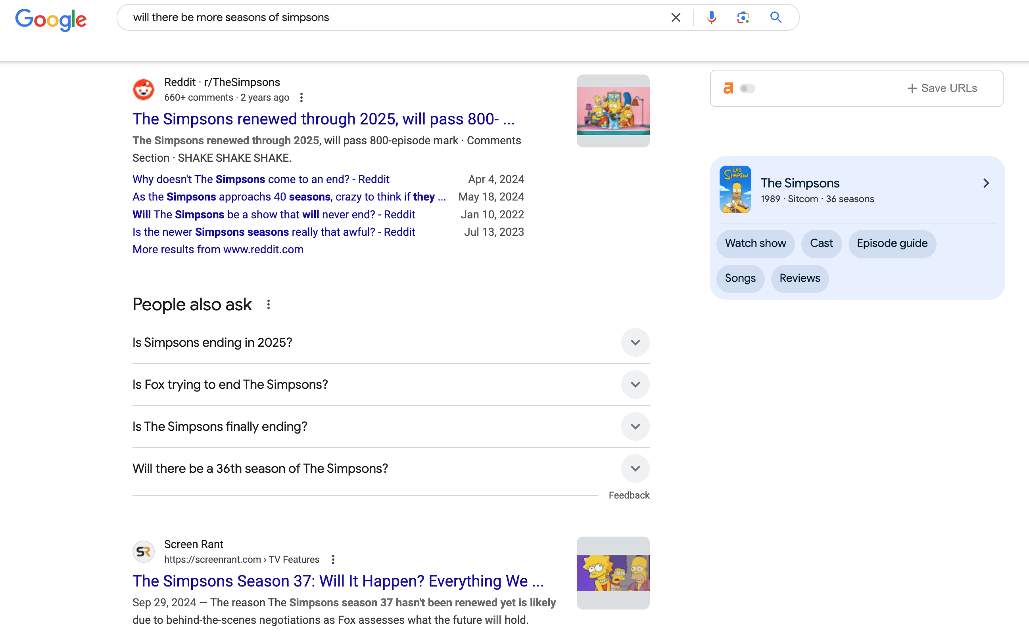Click the 'People also ask' heading
The width and height of the screenshot is (1029, 642).
(192, 304)
